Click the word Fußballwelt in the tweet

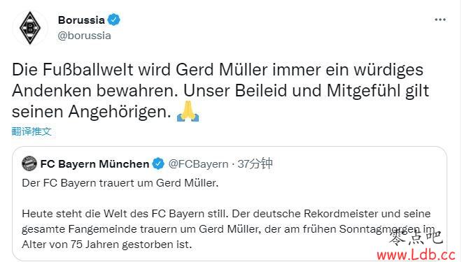[87, 70]
